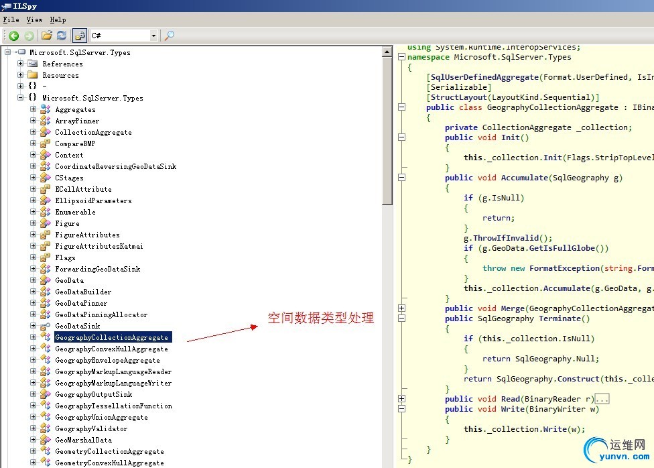Select GeoDataPinner tree item

coord(81,303)
